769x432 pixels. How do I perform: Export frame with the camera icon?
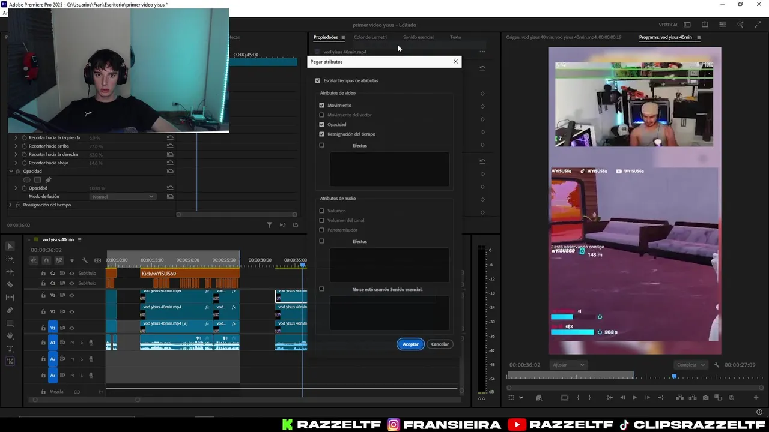[705, 398]
